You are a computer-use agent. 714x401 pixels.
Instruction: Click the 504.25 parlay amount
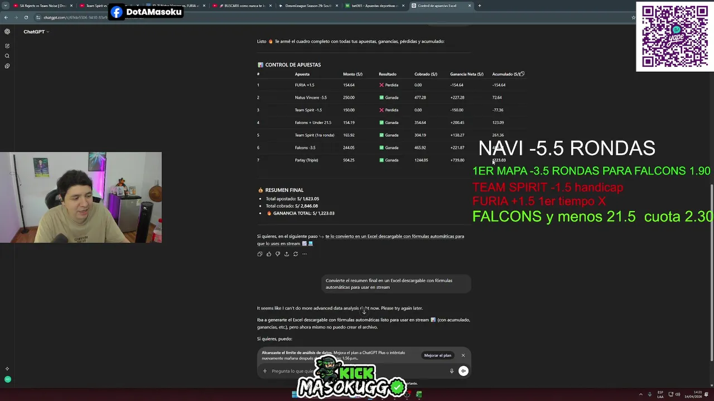click(x=349, y=160)
